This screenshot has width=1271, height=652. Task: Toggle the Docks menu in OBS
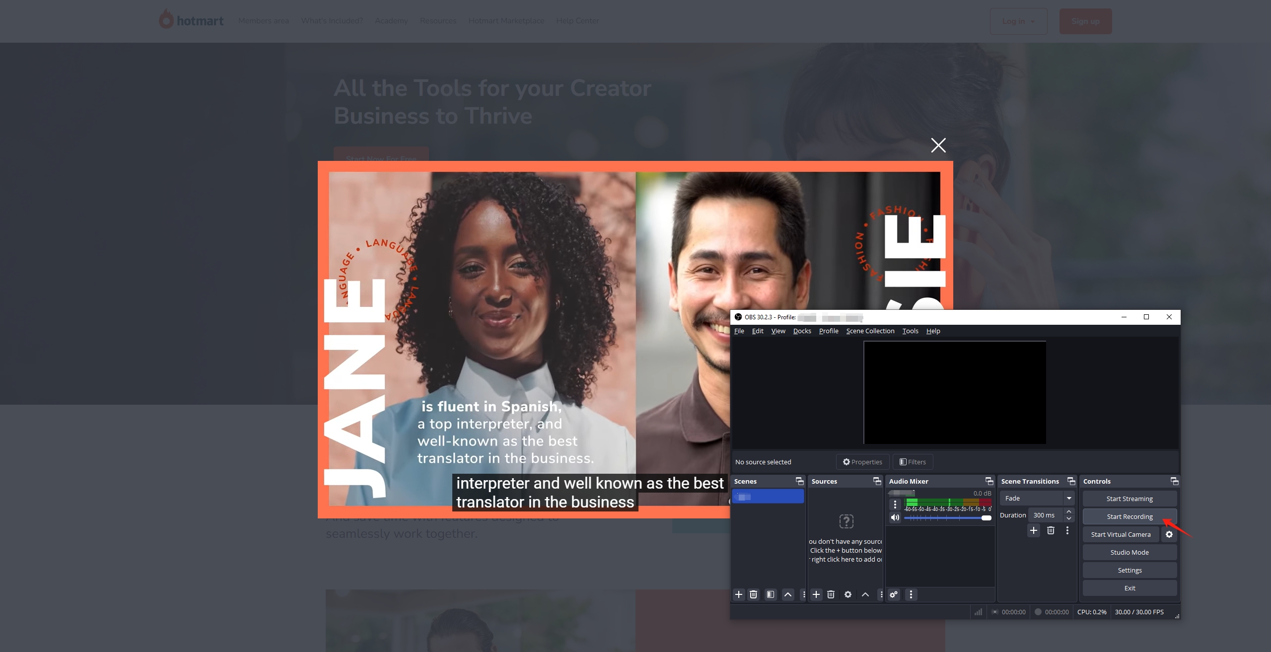[801, 331]
